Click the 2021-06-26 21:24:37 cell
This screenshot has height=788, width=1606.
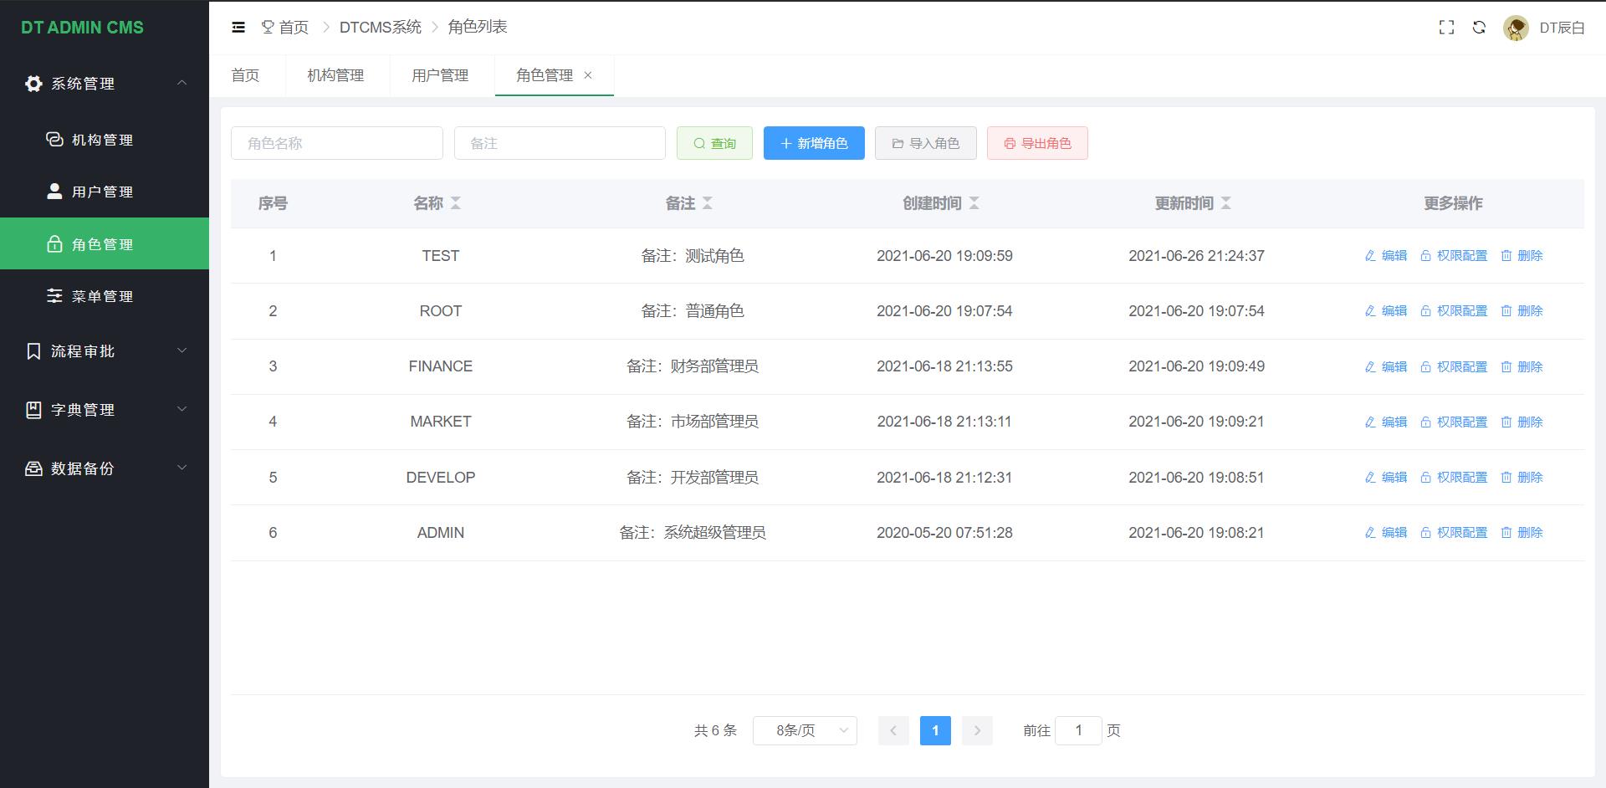tap(1196, 256)
